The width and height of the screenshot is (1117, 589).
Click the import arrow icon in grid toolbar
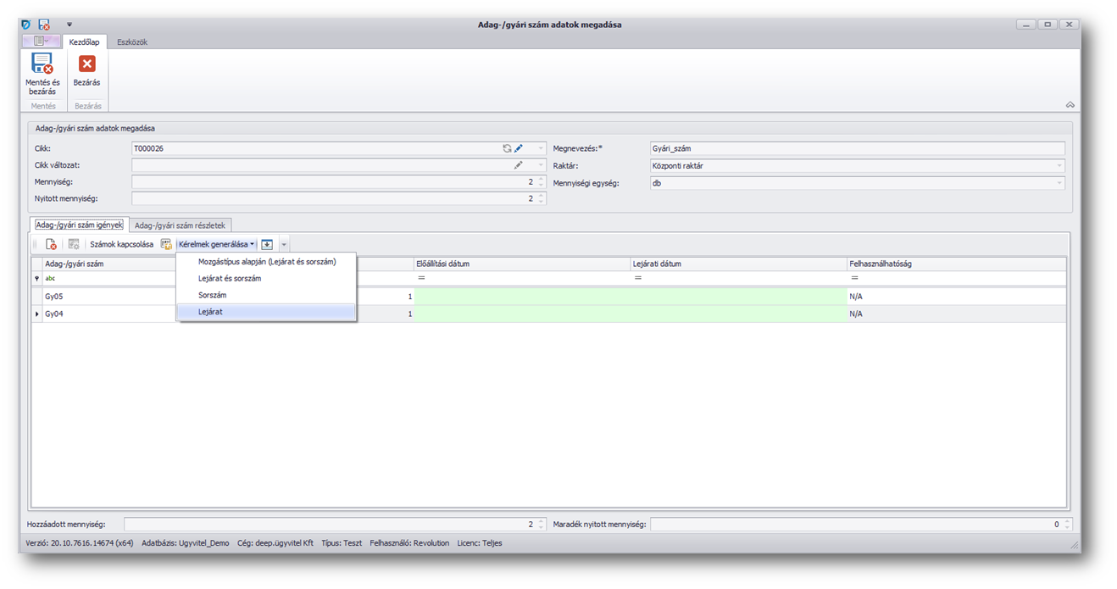coord(267,244)
